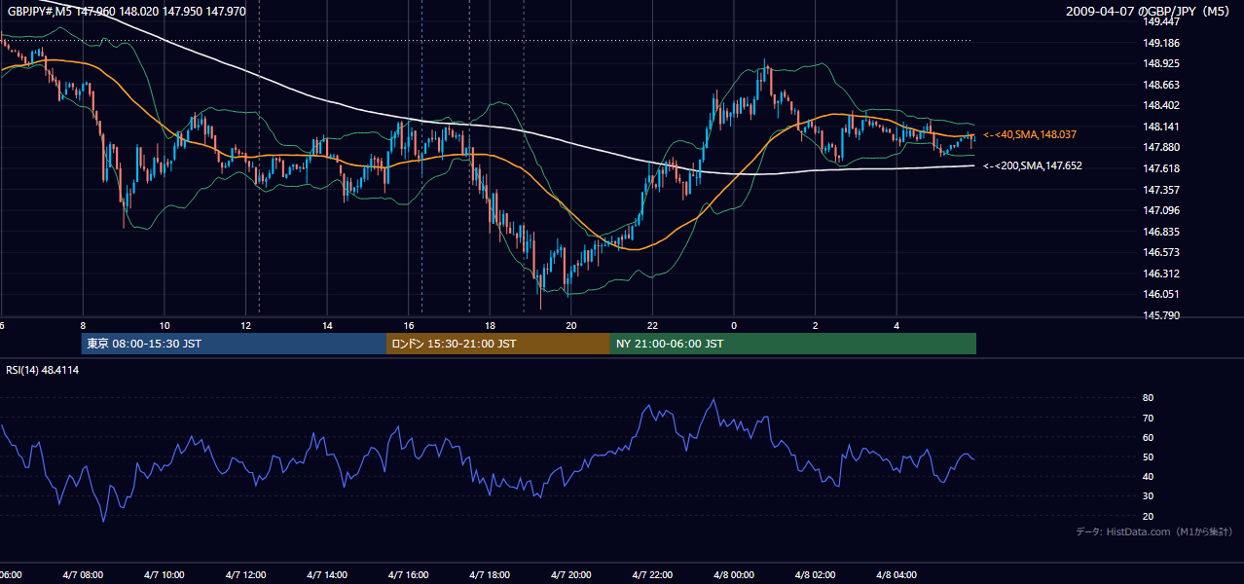
Task: Click the RSI(14) 48.4114 indicator label
Action: pyautogui.click(x=43, y=370)
